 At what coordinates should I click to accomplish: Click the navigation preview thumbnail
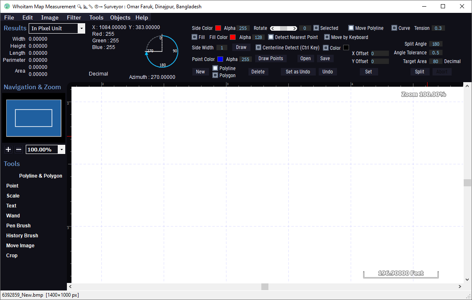33,118
